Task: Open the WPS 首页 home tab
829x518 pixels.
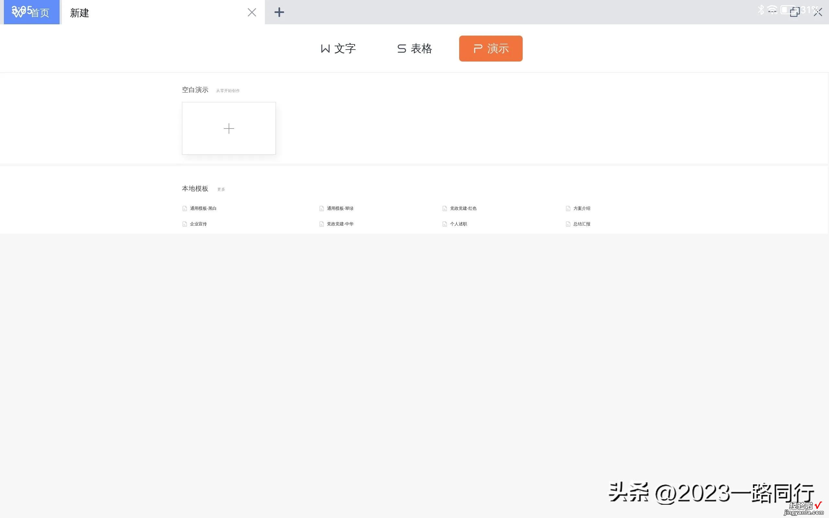Action: tap(31, 12)
